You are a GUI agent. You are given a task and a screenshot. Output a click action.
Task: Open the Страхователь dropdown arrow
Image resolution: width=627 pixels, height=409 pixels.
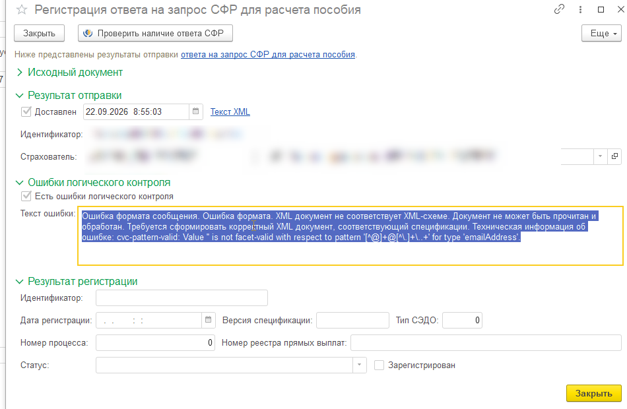click(600, 156)
